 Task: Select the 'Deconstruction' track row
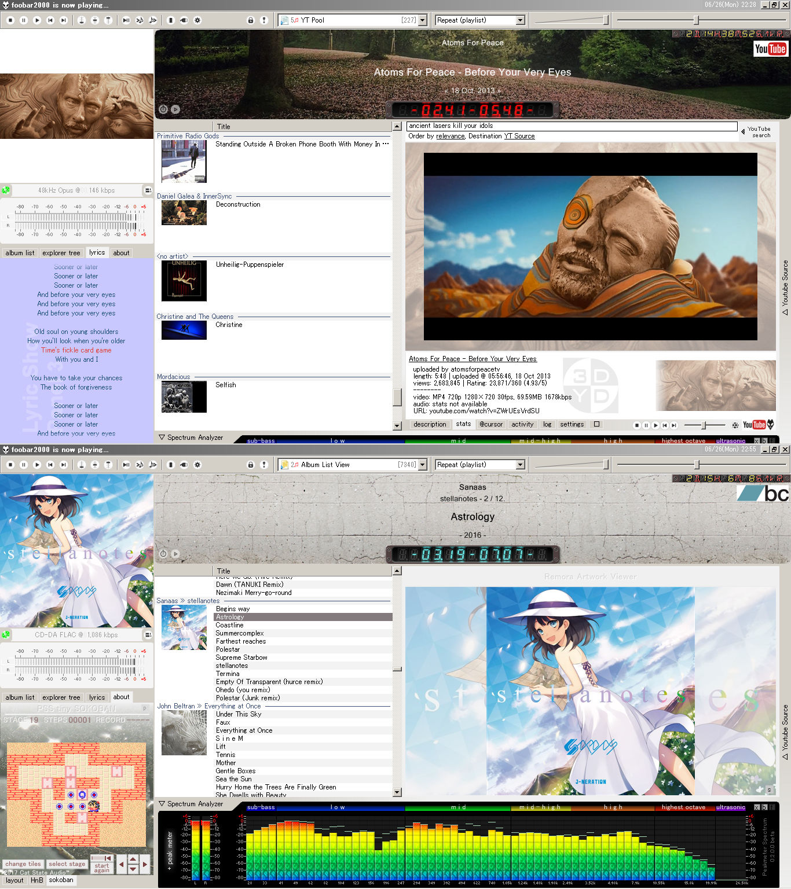pyautogui.click(x=303, y=204)
